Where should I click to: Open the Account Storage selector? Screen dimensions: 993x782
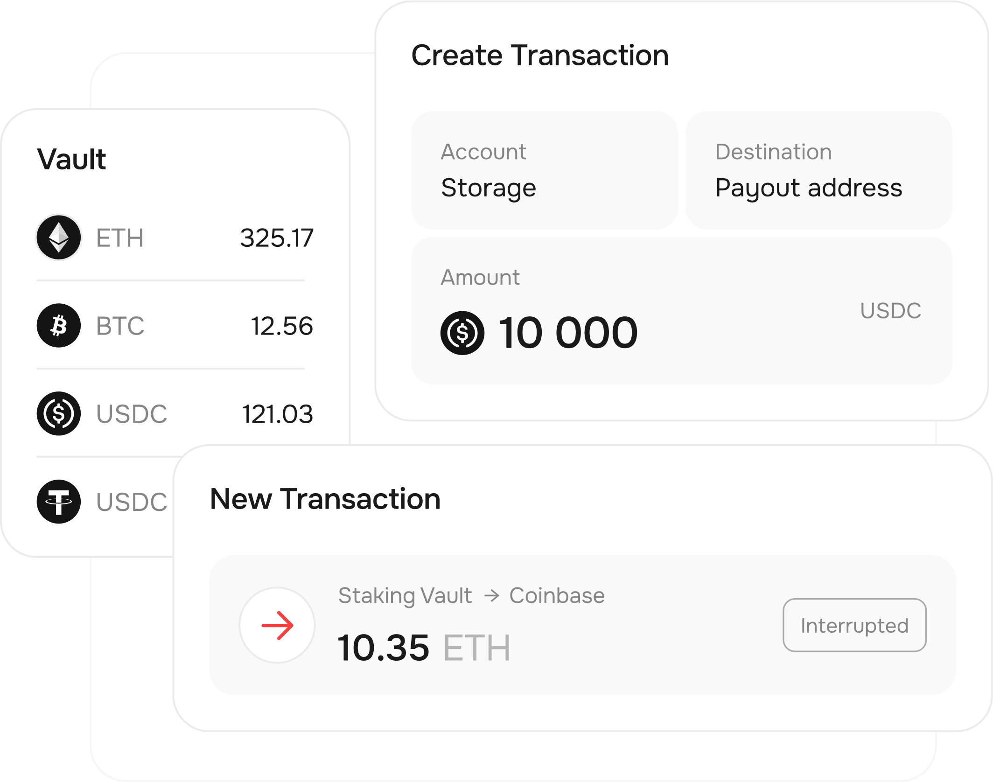point(545,170)
